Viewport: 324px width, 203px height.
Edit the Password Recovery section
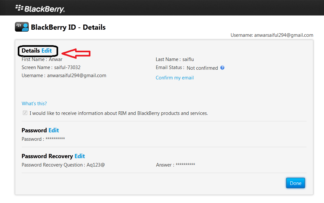[x=80, y=156]
